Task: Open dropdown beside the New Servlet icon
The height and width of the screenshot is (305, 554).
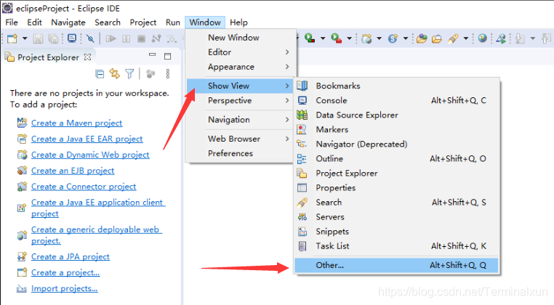Action: 406,38
